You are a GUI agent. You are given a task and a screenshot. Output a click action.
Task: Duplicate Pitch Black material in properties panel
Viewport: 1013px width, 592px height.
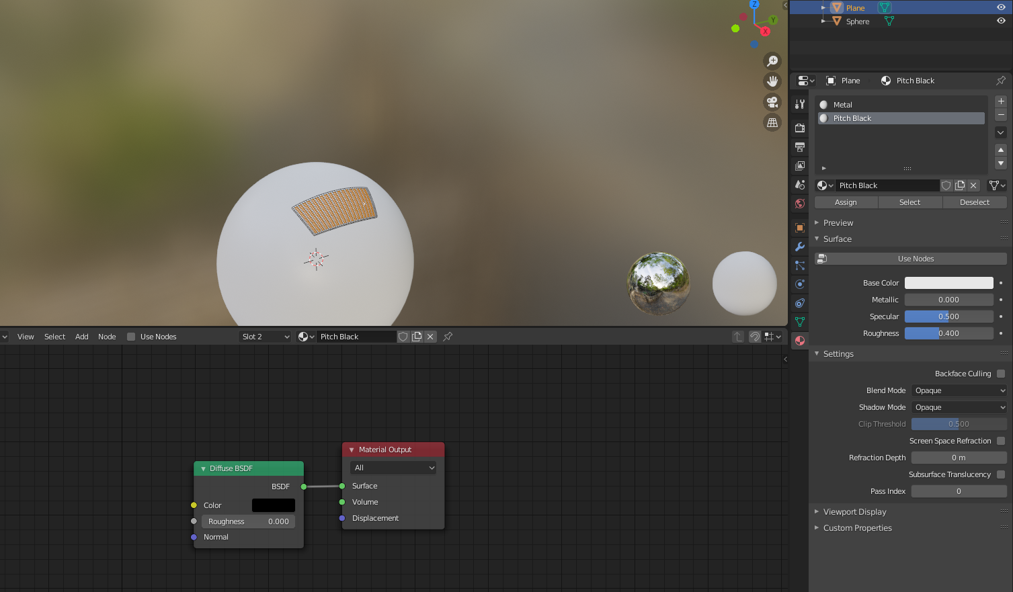tap(960, 185)
